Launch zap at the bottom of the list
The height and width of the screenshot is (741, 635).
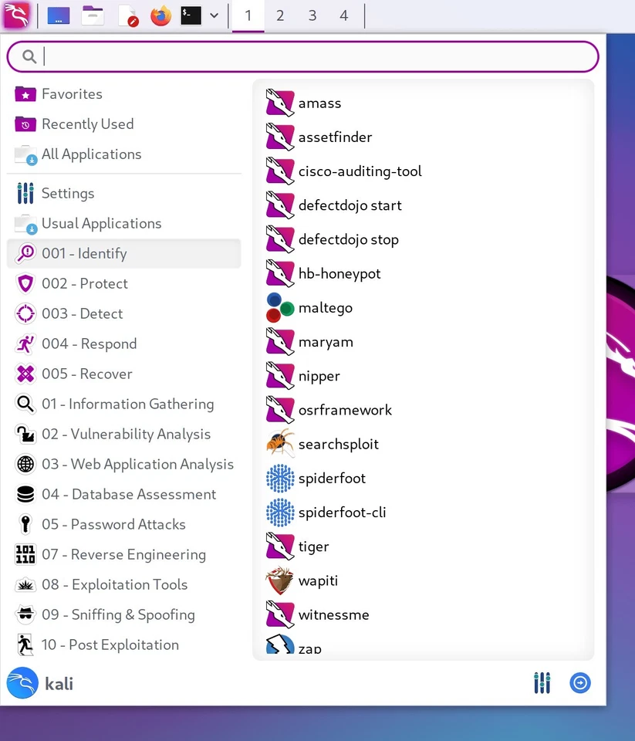311,648
